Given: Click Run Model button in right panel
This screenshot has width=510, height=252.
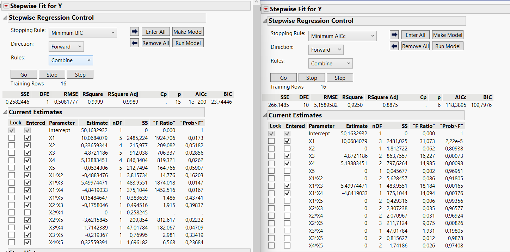Looking at the screenshot, I should click(447, 46).
